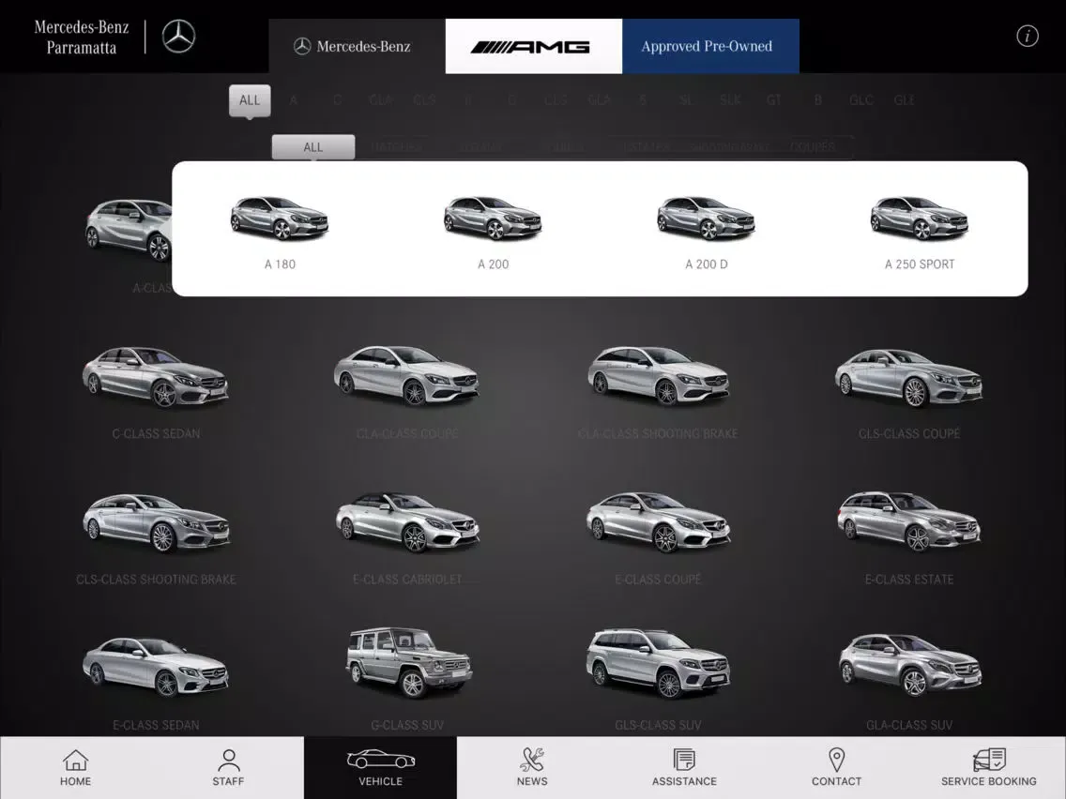1066x799 pixels.
Task: Choose the A 250 Sport car in popup
Action: 920,219
